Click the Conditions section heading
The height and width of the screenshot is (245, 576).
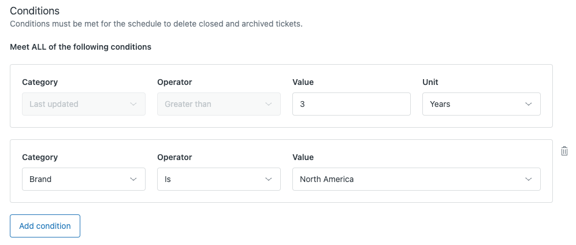pos(35,11)
